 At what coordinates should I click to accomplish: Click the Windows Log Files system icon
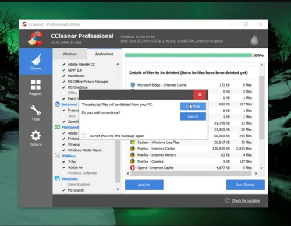tap(133, 142)
